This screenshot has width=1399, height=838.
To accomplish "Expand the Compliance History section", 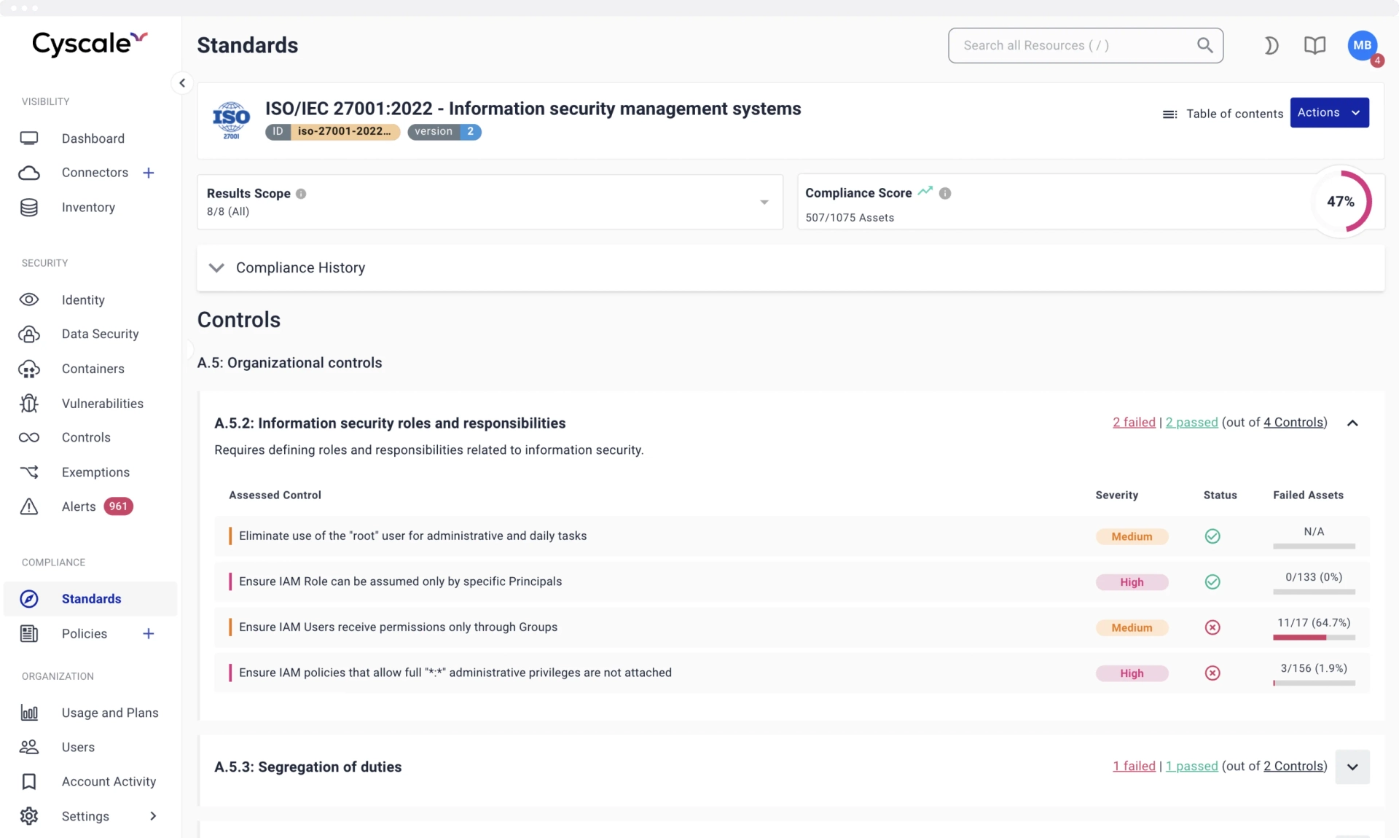I will (x=216, y=267).
